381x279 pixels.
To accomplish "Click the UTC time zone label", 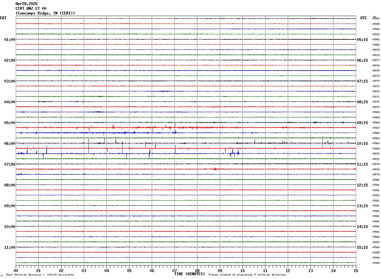I will [364, 18].
